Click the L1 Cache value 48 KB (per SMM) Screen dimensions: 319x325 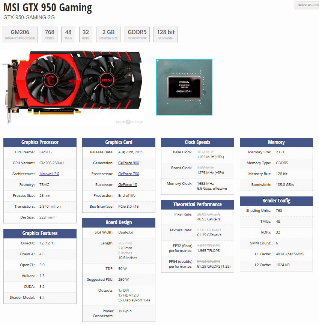pyautogui.click(x=289, y=254)
